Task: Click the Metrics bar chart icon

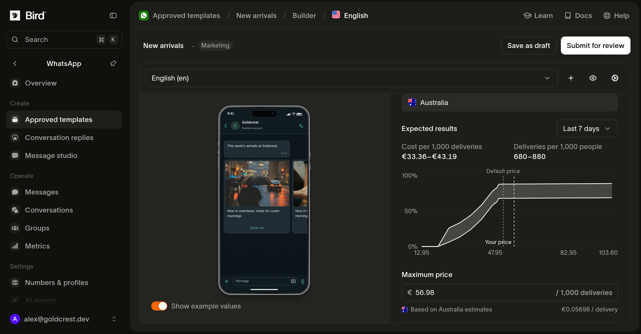Action: click(15, 246)
